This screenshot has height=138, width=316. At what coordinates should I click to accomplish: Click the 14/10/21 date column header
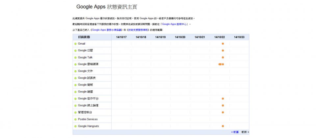coord(200,37)
